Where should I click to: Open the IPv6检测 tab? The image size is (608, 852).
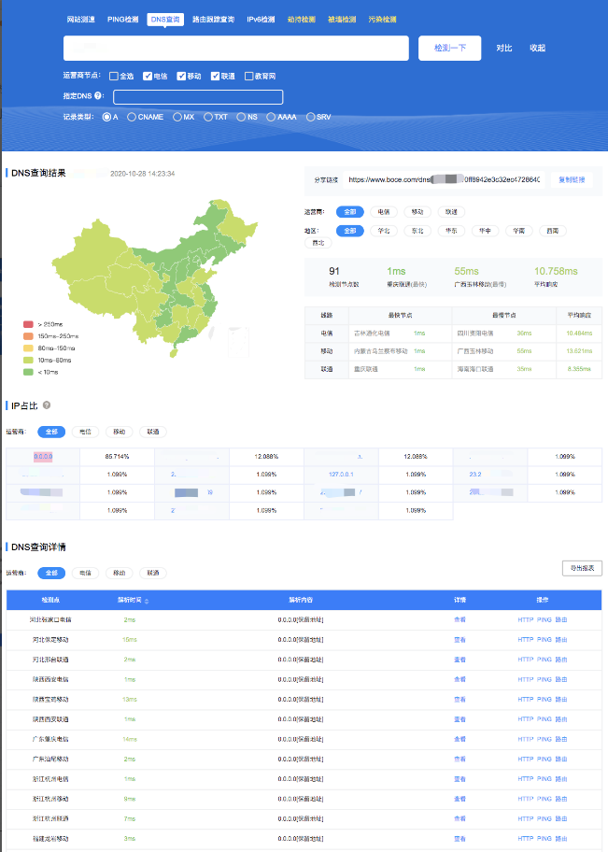pos(261,19)
